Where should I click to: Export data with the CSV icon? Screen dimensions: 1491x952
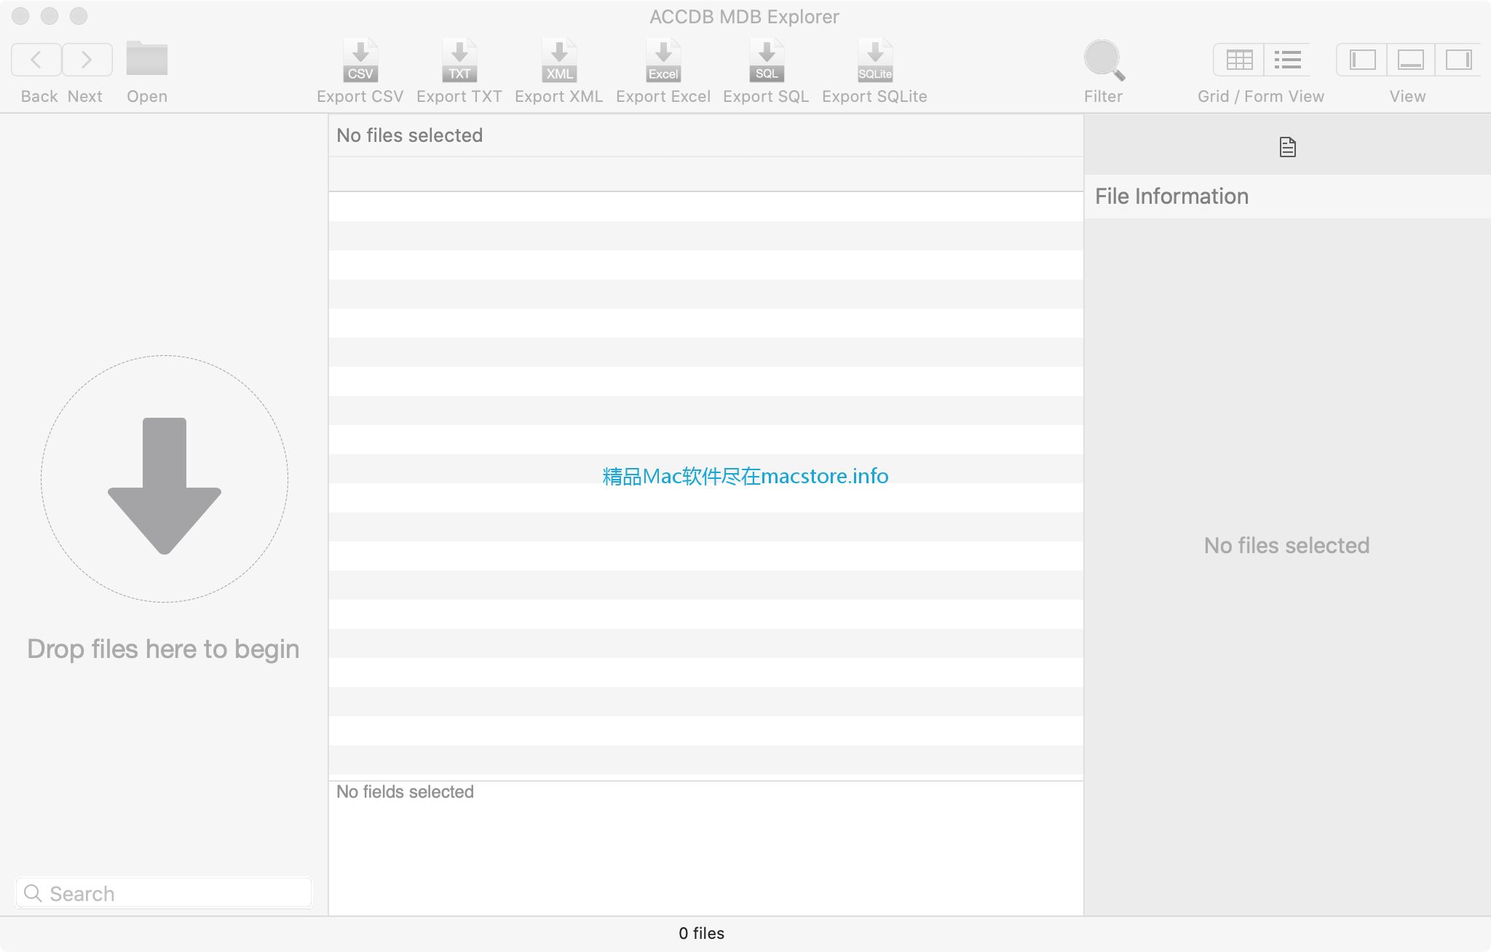point(360,60)
